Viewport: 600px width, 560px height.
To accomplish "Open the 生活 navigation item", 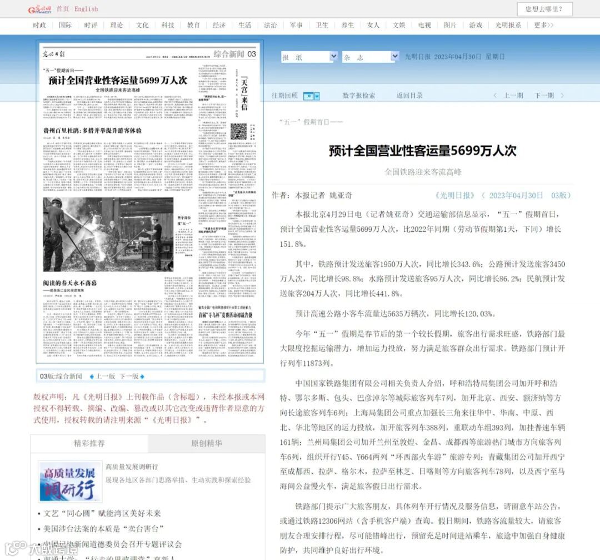I will point(245,25).
